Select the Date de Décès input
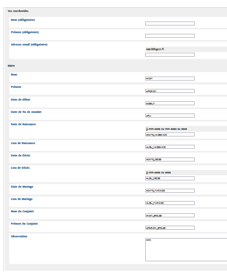 coord(170,160)
